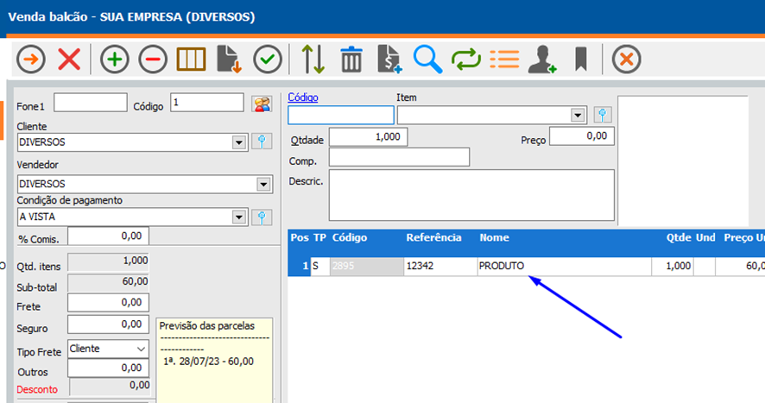Click the blue magnifying glass search icon
The width and height of the screenshot is (765, 403).
point(427,60)
